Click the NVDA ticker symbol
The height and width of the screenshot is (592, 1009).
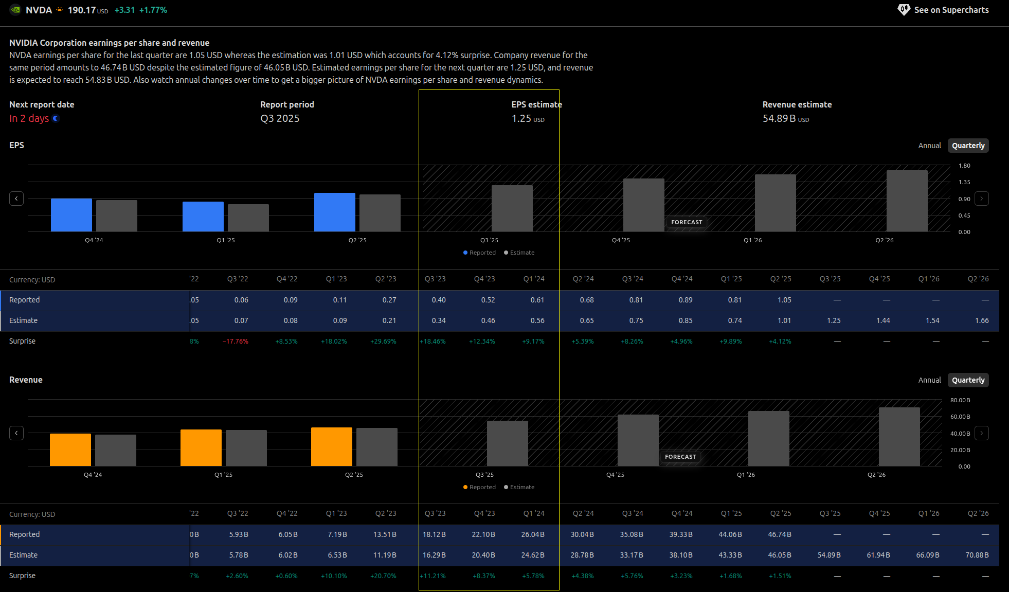[x=39, y=10]
